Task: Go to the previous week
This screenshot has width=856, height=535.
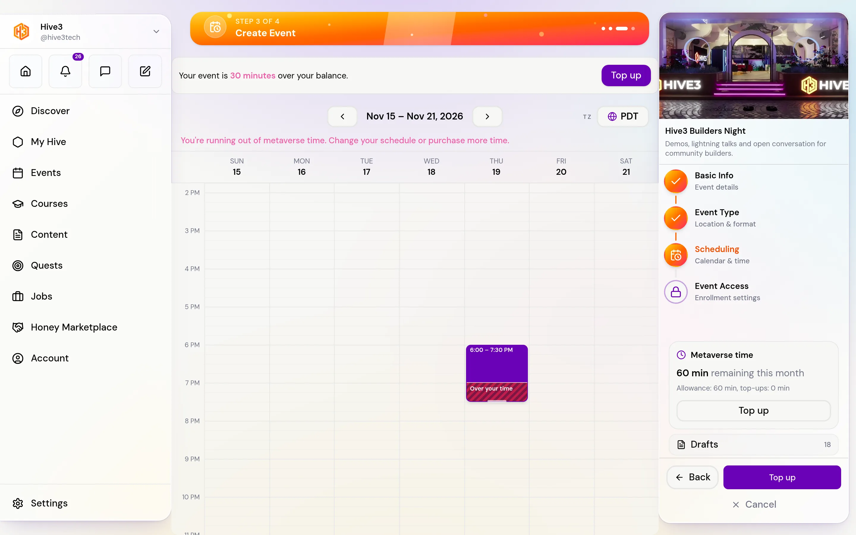Action: (x=342, y=117)
